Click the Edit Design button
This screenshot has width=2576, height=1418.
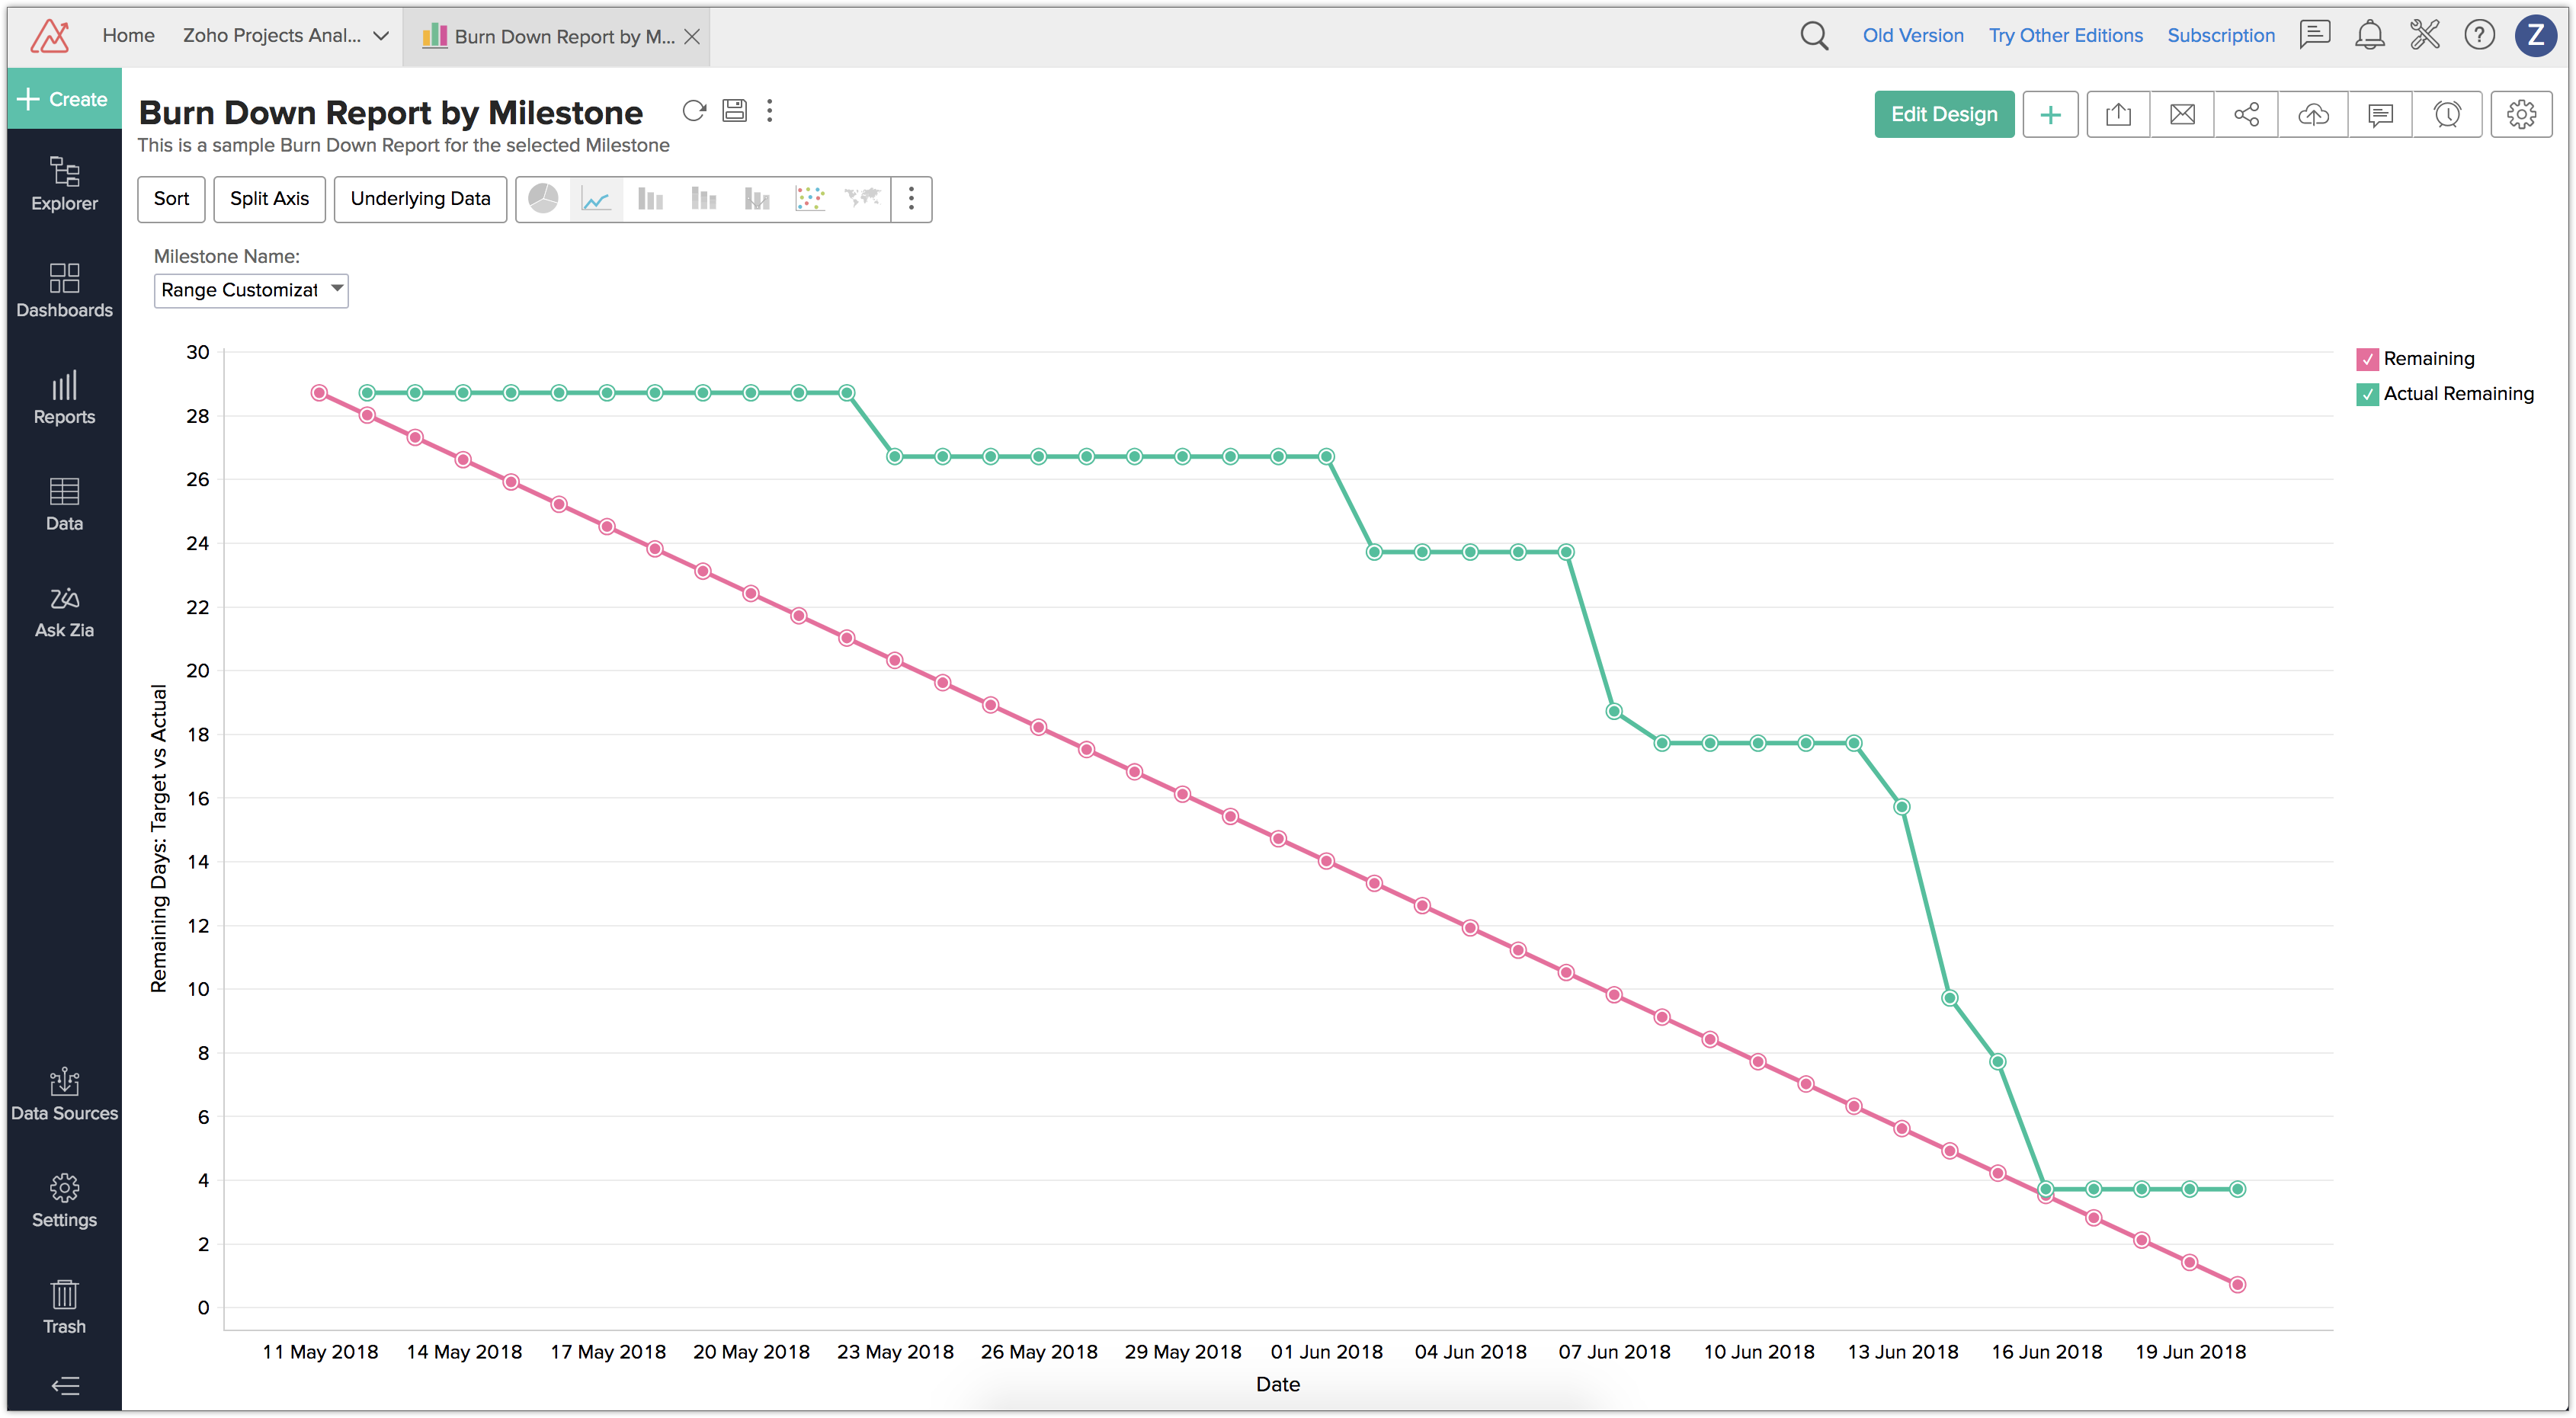pos(1943,115)
